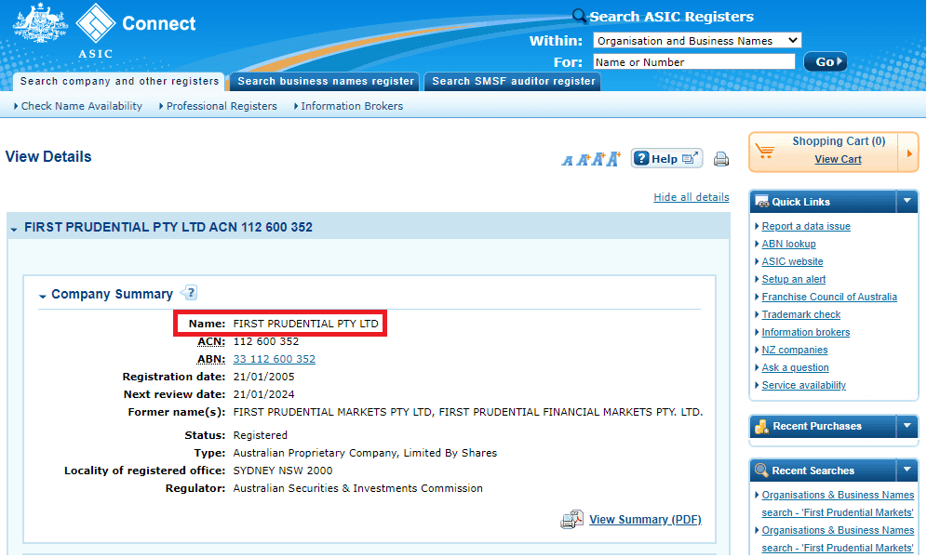Collapse the Company Summary section

coord(43,296)
